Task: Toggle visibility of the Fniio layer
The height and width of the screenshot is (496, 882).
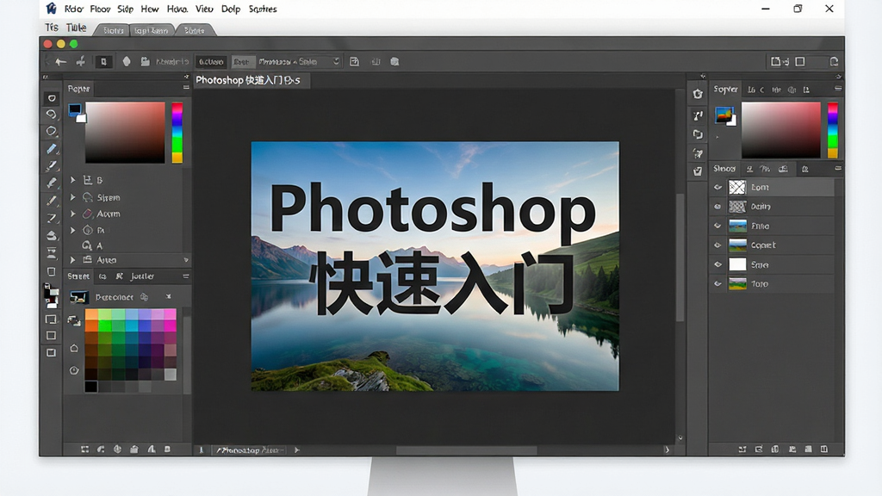Action: point(717,226)
